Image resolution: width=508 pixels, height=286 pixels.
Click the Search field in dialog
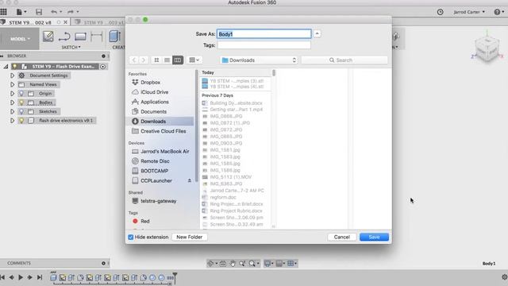344,60
